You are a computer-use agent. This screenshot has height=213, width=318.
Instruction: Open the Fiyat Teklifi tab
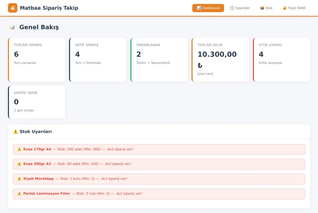coord(294,8)
